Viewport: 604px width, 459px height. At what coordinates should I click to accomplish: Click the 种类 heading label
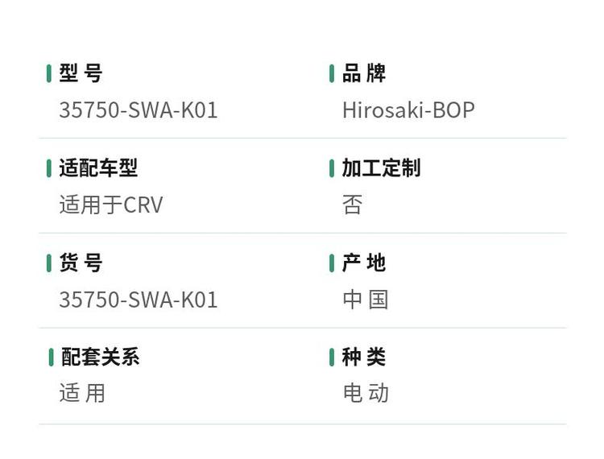coord(364,357)
